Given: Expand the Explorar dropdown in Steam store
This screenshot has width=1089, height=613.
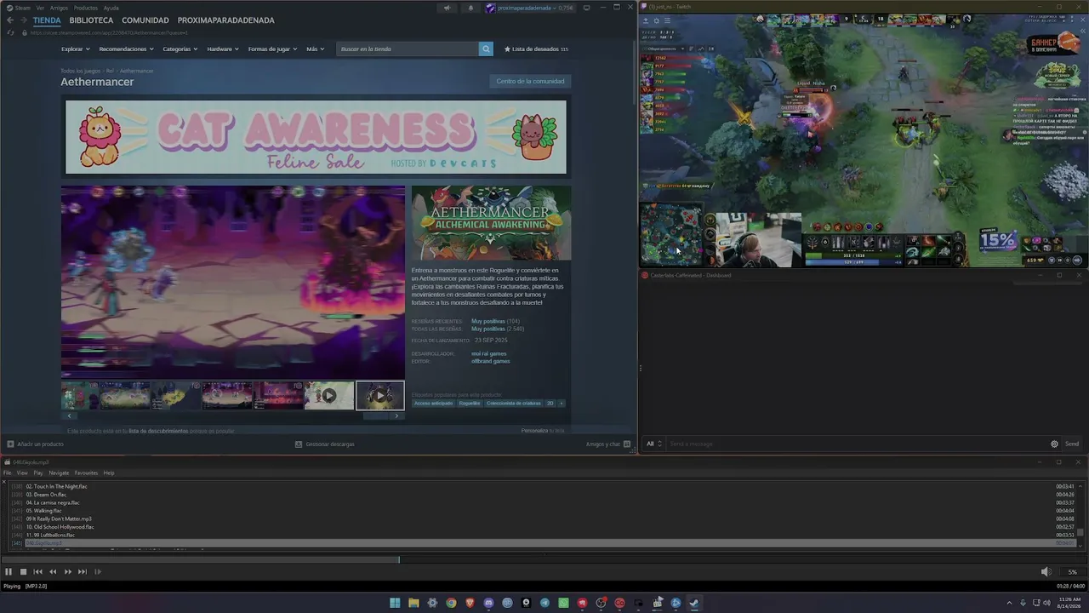Looking at the screenshot, I should tap(75, 49).
